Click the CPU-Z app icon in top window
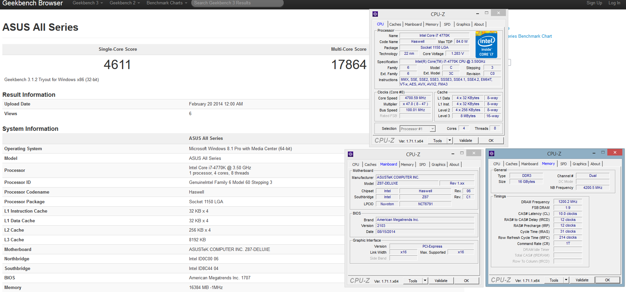The width and height of the screenshot is (626, 292). [375, 14]
